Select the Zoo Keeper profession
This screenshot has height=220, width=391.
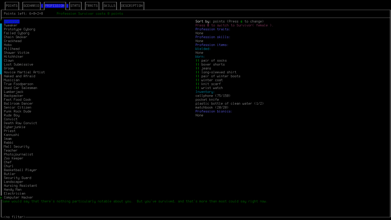pos(14,159)
